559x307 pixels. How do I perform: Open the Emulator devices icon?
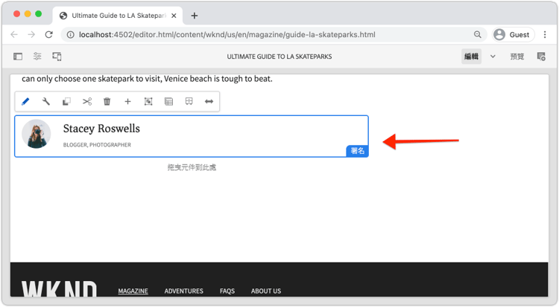[x=57, y=56]
